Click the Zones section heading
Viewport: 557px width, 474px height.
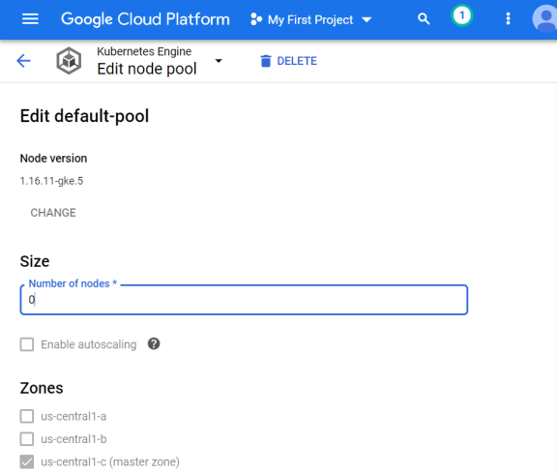pyautogui.click(x=42, y=388)
